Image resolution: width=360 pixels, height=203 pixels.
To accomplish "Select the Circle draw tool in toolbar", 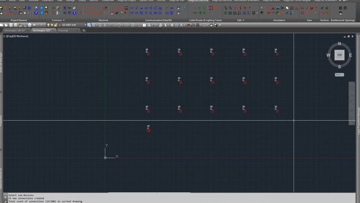I will coord(119,25).
